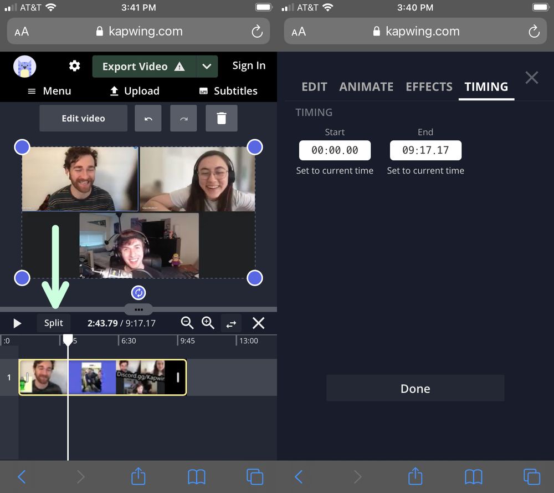Click the rotate handle below the video

[138, 292]
